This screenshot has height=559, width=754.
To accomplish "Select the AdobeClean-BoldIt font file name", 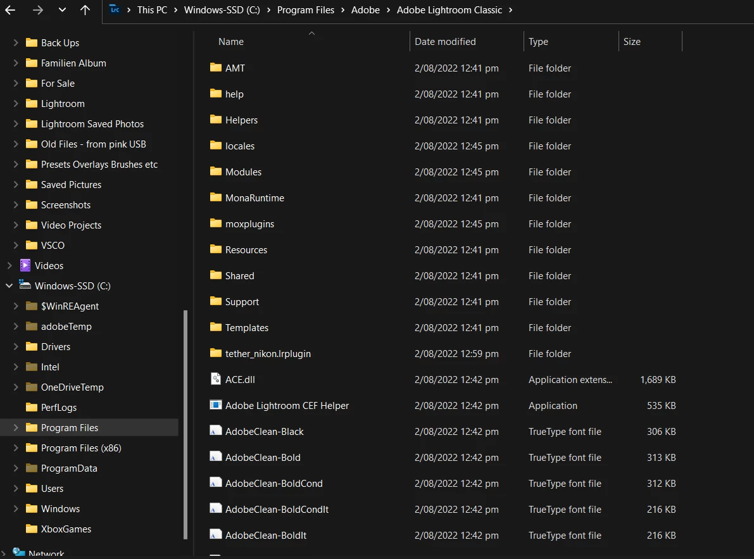I will point(266,535).
